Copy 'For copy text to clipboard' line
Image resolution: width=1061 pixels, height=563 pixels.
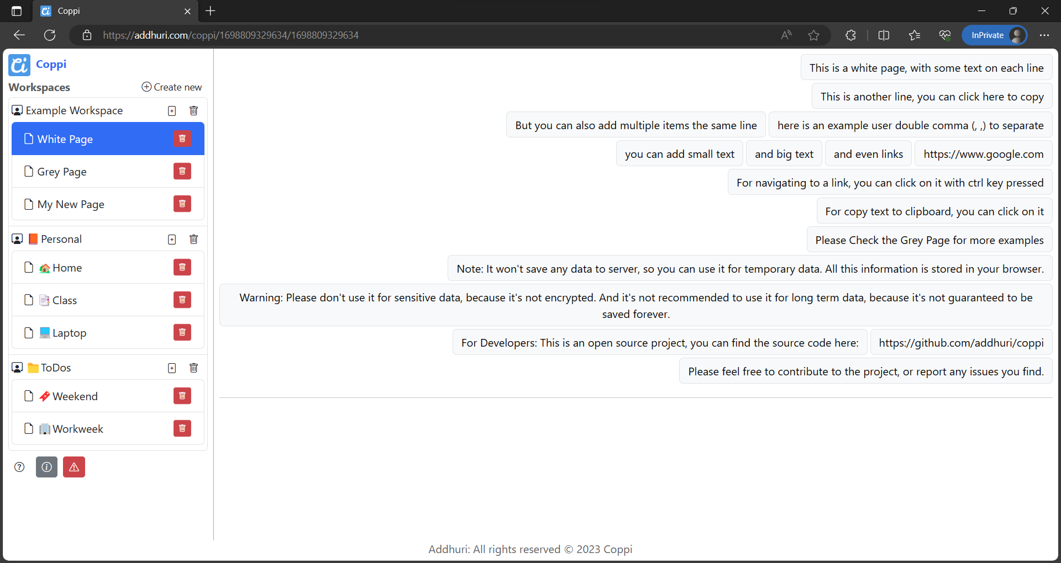point(934,211)
